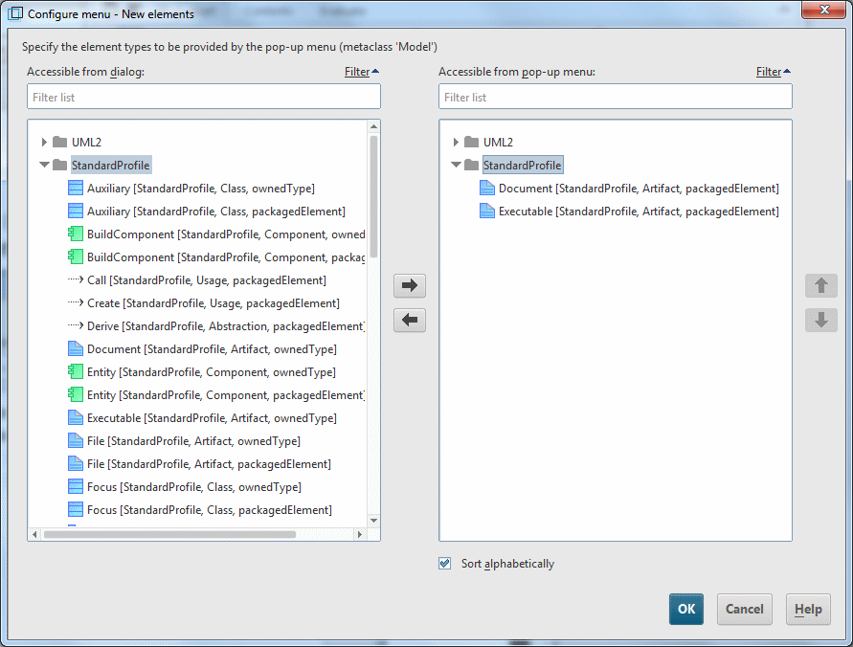Toggle the Sort alphabetically checkbox
The image size is (853, 647).
tap(445, 564)
